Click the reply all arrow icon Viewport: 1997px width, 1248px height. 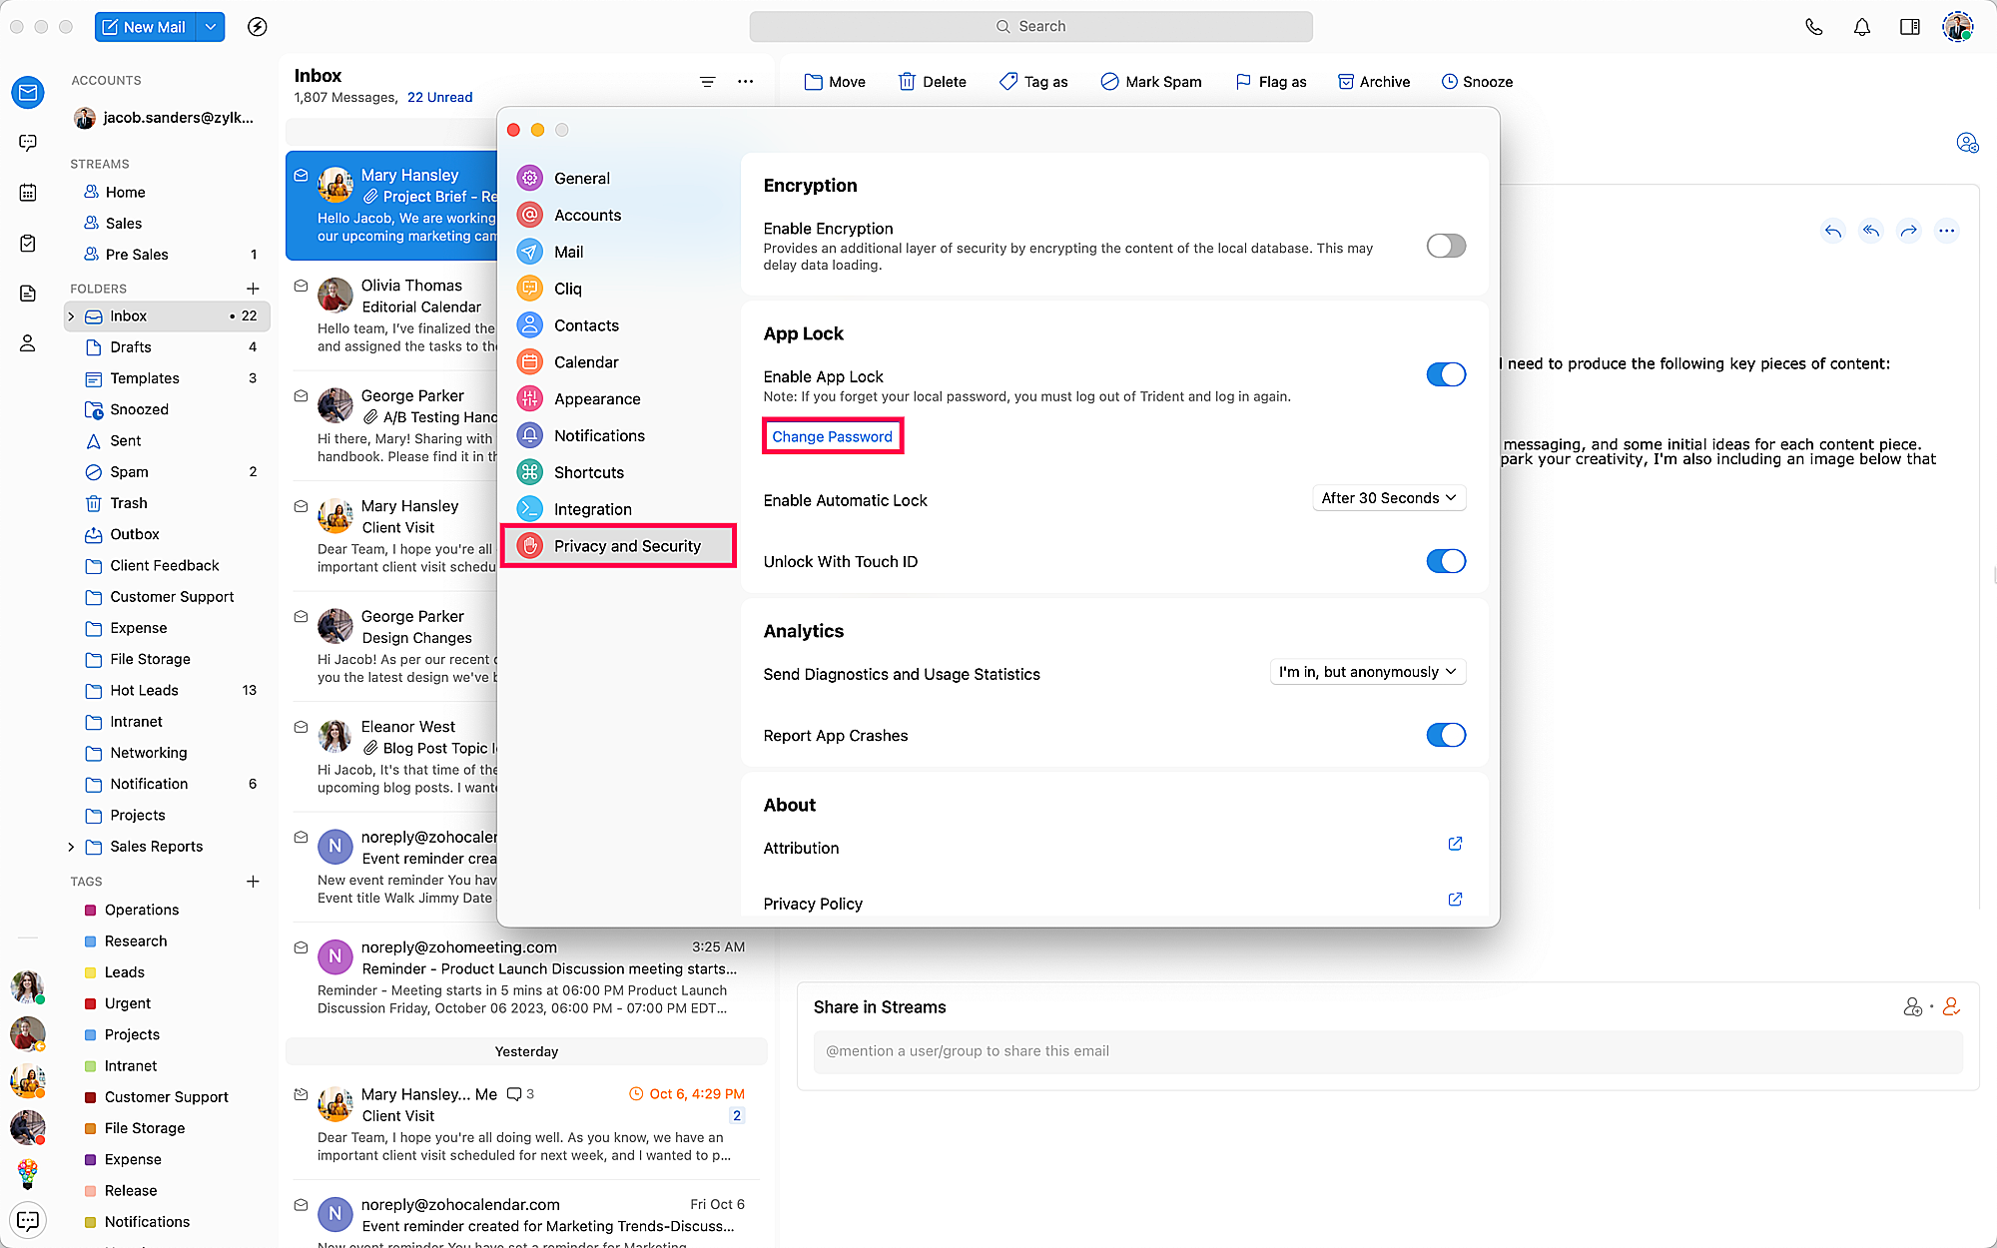(x=1870, y=231)
